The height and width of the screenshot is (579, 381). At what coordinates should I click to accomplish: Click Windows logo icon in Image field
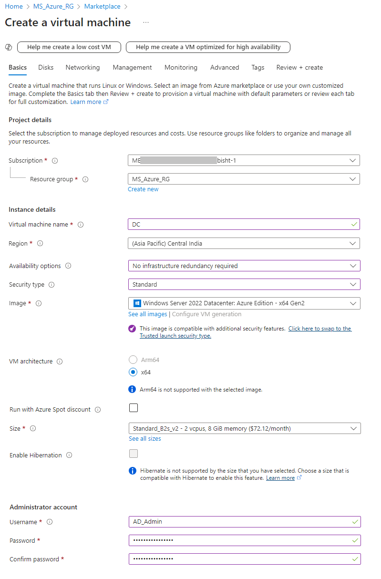click(x=137, y=303)
